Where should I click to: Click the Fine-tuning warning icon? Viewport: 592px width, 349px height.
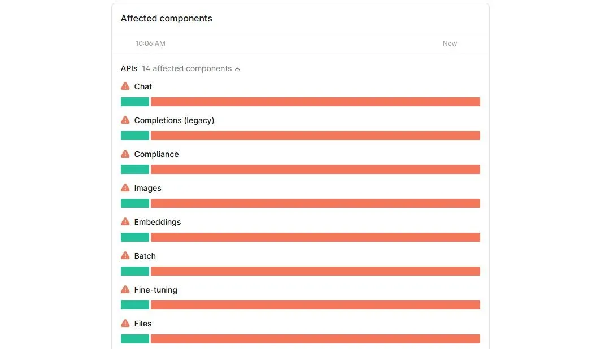pyautogui.click(x=125, y=289)
